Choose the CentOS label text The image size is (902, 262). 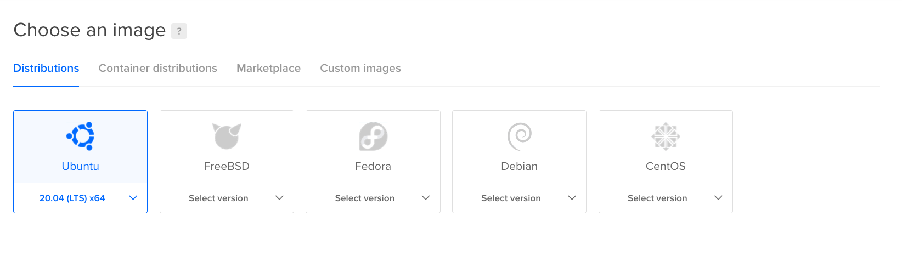[x=666, y=166]
